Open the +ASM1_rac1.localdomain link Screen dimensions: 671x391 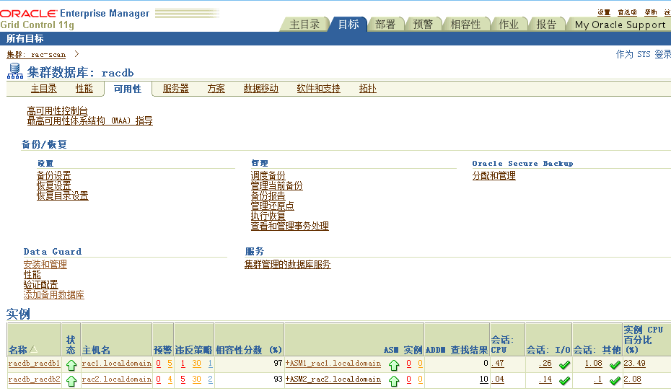[333, 364]
